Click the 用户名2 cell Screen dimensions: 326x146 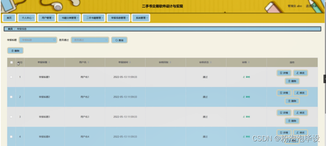[85, 97]
